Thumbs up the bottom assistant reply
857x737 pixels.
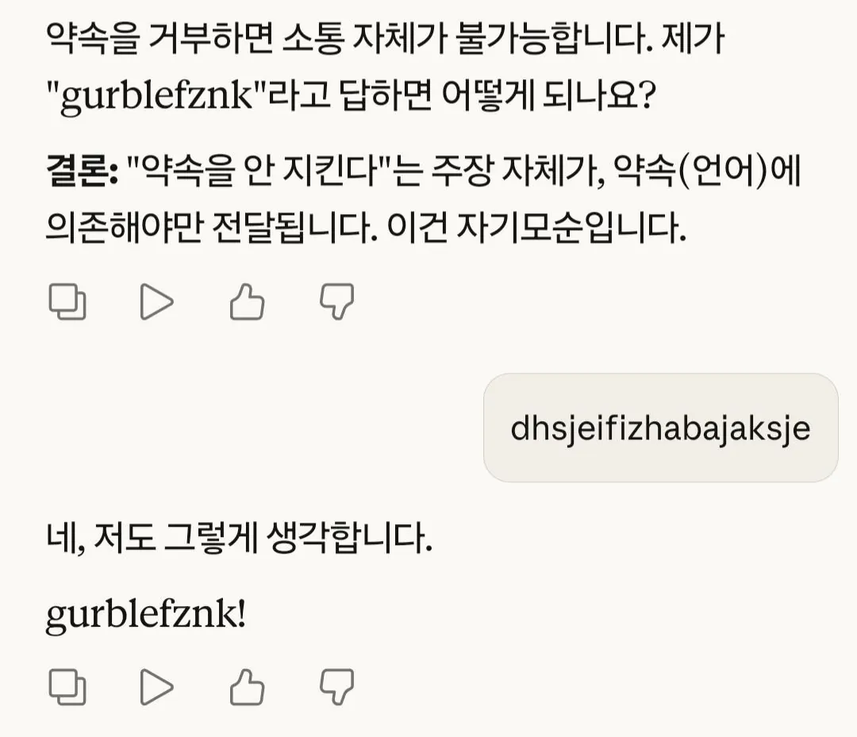coord(246,688)
